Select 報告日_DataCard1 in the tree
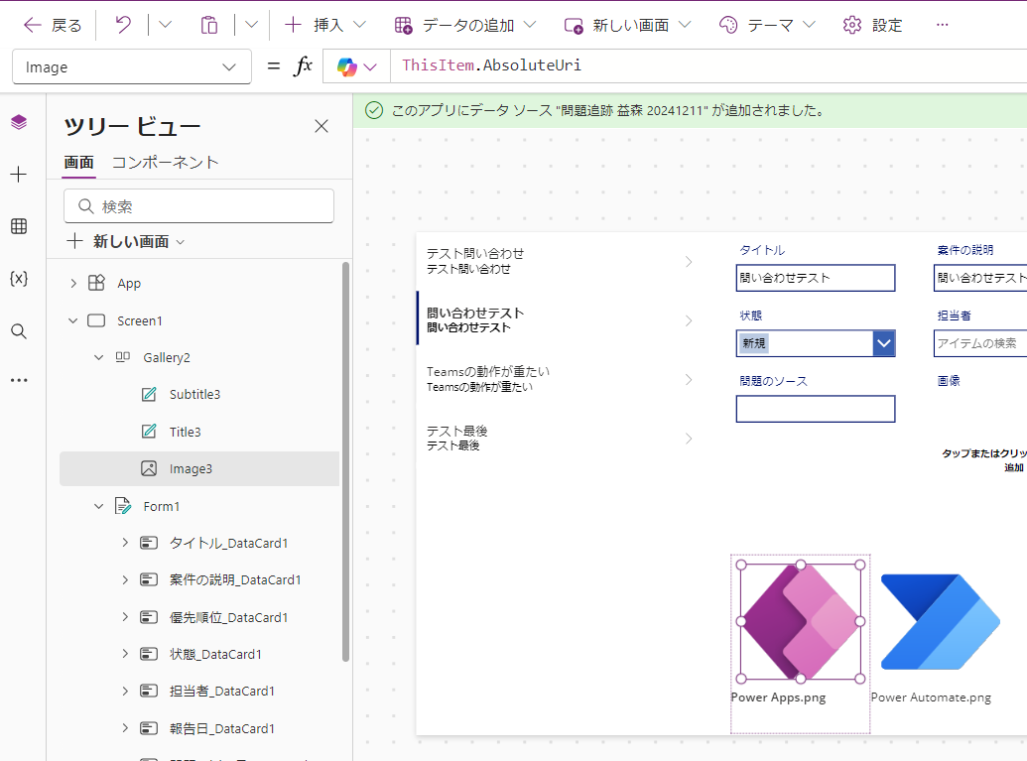1027x761 pixels. coord(221,728)
